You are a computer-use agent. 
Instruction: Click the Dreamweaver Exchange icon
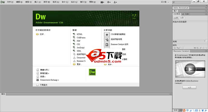(37, 80)
